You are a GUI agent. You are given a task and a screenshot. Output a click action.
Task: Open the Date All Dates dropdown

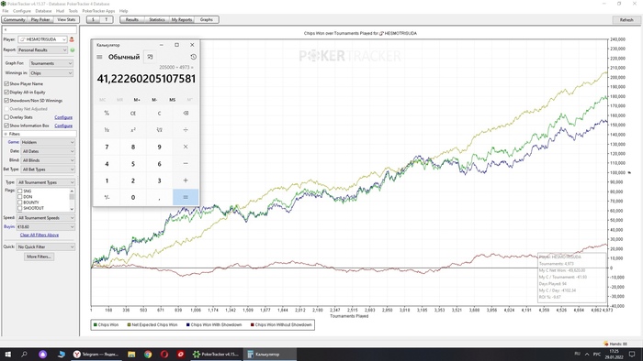(48, 151)
